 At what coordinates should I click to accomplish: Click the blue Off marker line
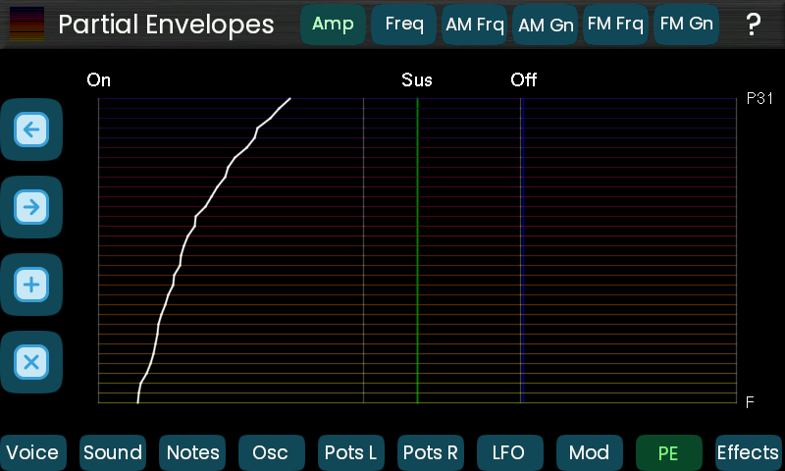point(522,250)
